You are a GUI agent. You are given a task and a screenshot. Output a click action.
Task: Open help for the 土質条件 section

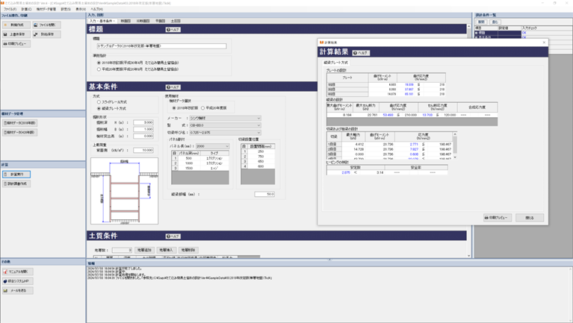[x=173, y=236]
